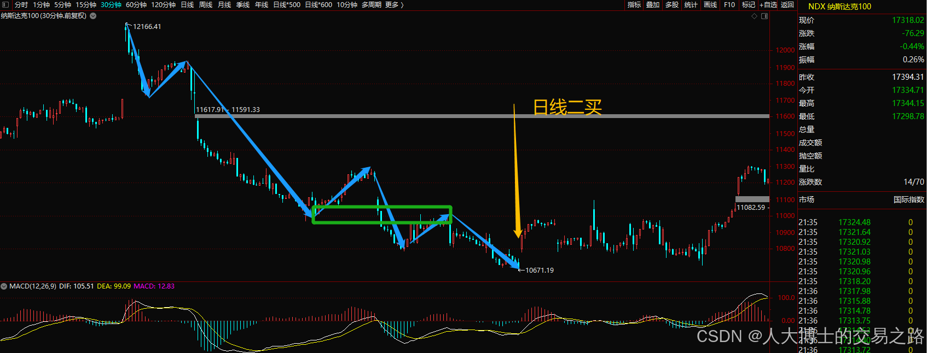Click the 纳斯达克100(30分钟.前复权) chart title
The width and height of the screenshot is (927, 353).
pyautogui.click(x=44, y=16)
